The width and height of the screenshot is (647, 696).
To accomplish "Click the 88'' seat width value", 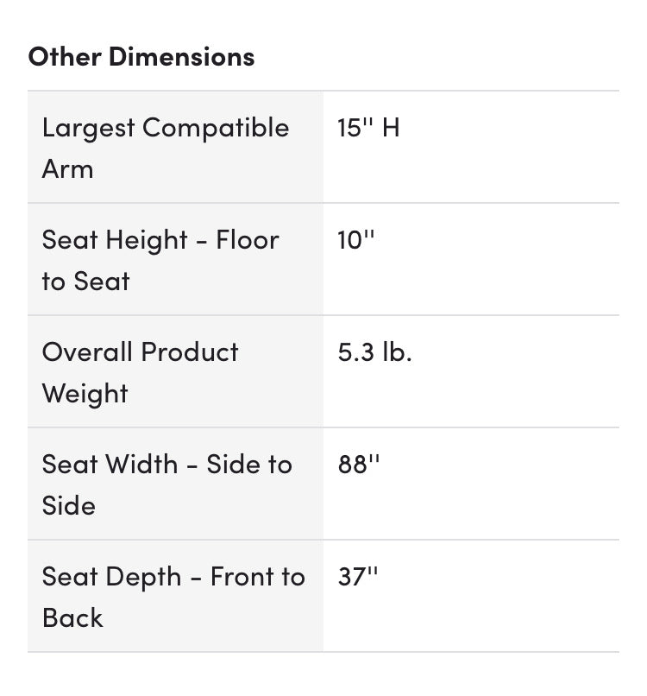I will pos(359,465).
